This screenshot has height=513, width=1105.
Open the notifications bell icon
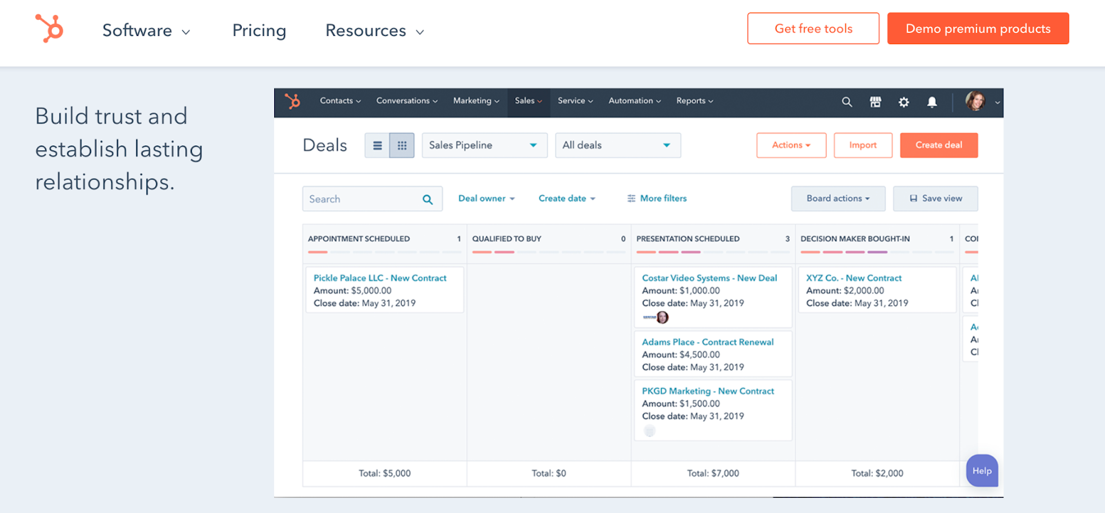coord(932,102)
